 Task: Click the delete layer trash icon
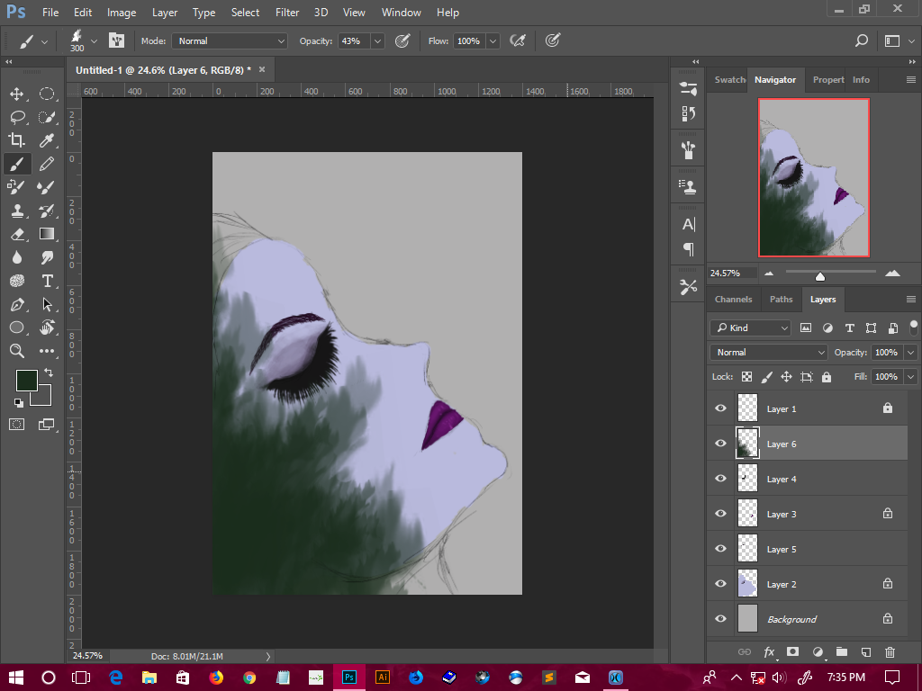890,651
